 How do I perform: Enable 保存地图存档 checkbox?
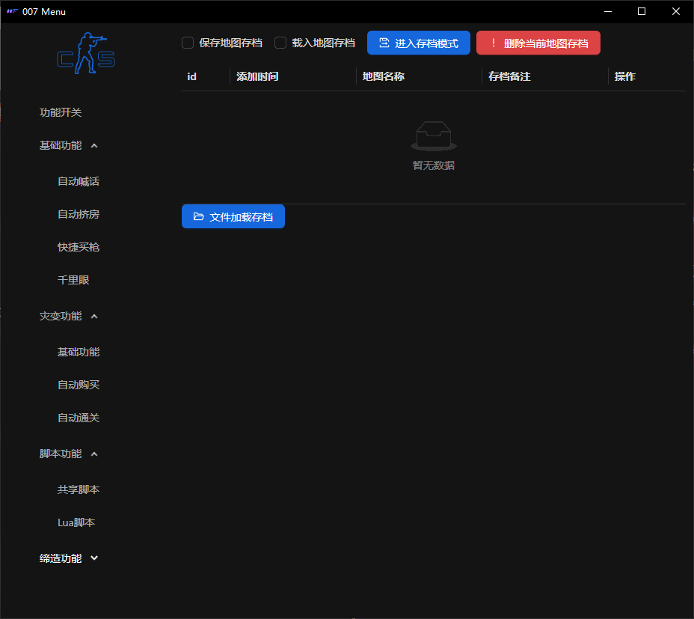click(188, 43)
